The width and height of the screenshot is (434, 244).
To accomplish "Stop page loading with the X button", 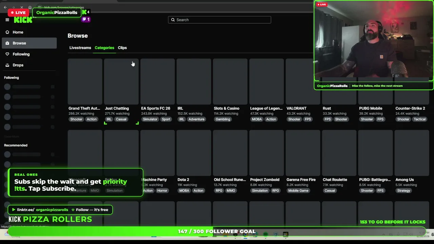I will click(x=21, y=7).
